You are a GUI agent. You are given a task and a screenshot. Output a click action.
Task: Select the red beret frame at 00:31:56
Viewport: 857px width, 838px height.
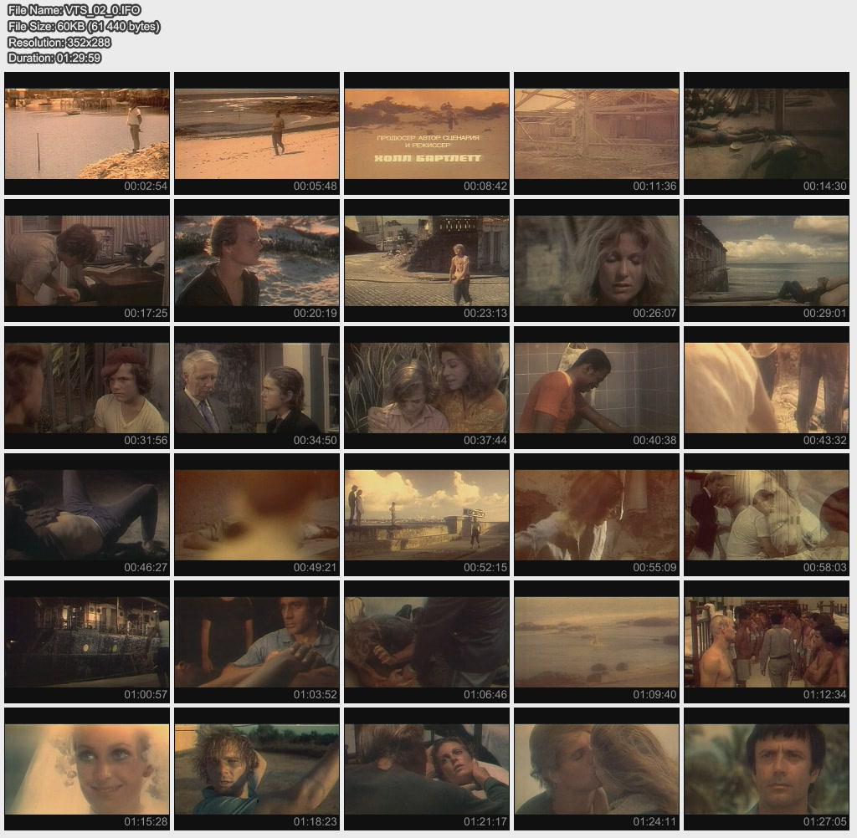point(87,388)
